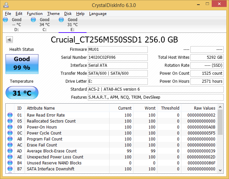
Task: Click the status icon for Reallocated Sectors Count
Action: [10, 121]
